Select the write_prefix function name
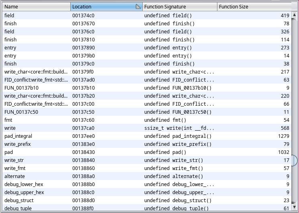 (17, 144)
